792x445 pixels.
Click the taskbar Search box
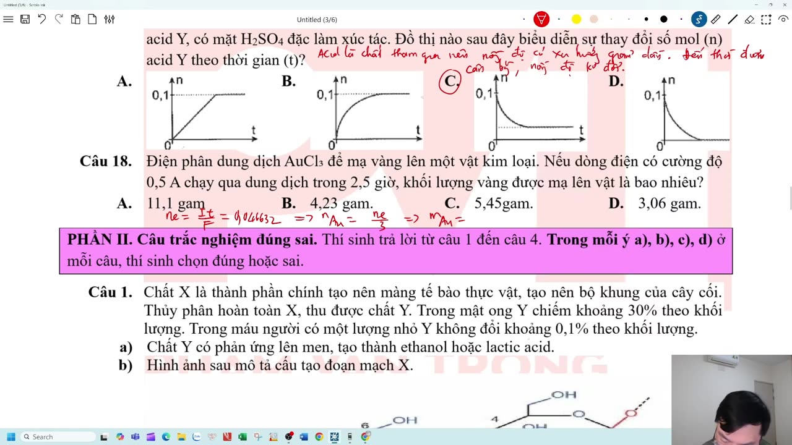[58, 437]
